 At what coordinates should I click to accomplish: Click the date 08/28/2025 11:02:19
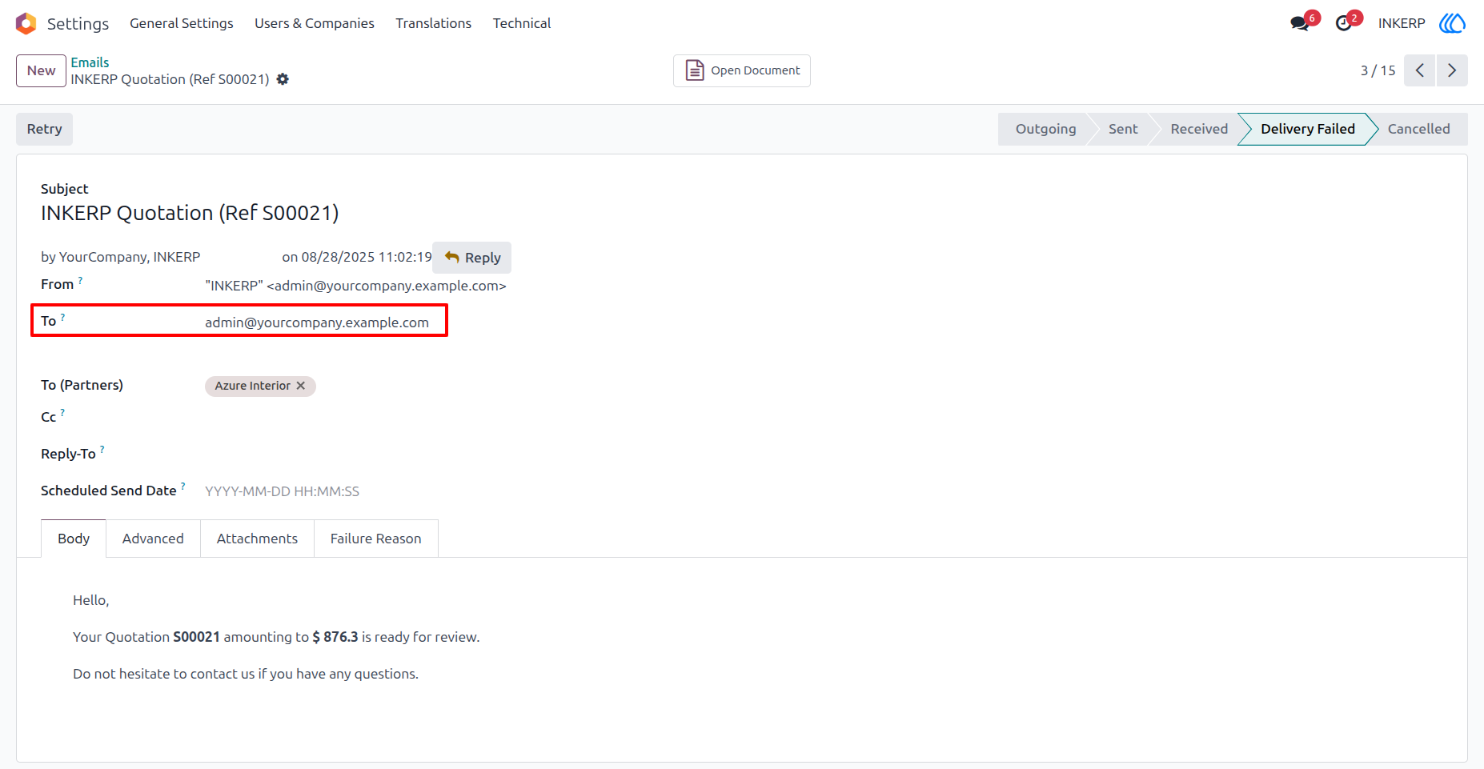pos(366,257)
